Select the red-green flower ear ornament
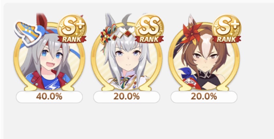Image resolution: width=274 pixels, height=139 pixels. coord(107,34)
